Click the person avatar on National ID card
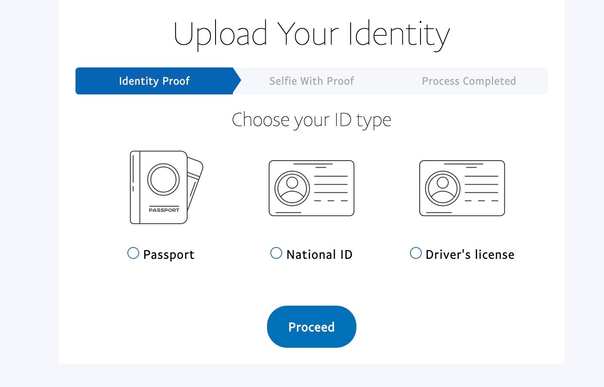 (x=292, y=188)
